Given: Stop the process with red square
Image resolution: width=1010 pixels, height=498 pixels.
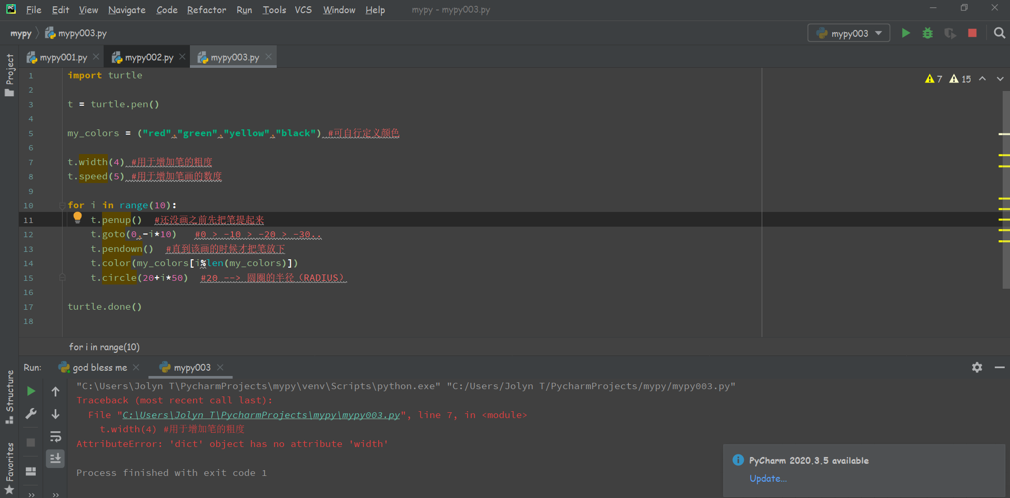Looking at the screenshot, I should (x=972, y=33).
